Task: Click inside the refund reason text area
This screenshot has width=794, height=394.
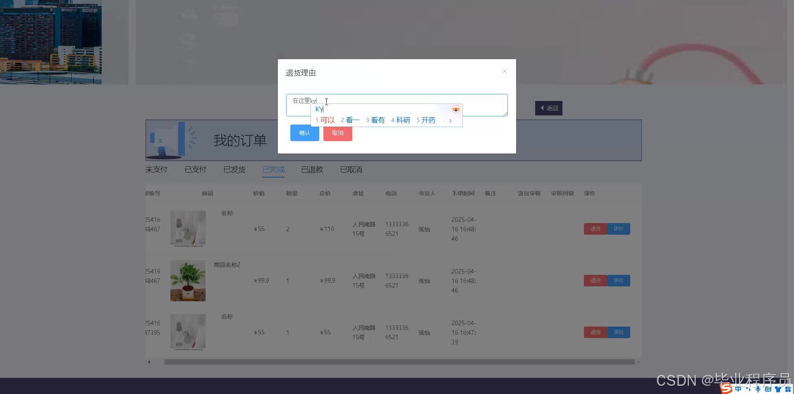Action: pos(397,105)
